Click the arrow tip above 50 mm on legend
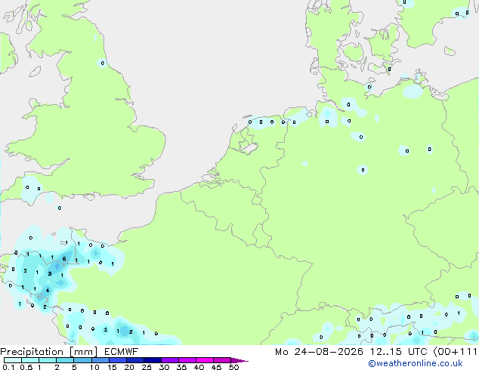The height and width of the screenshot is (370, 479). 239,360
